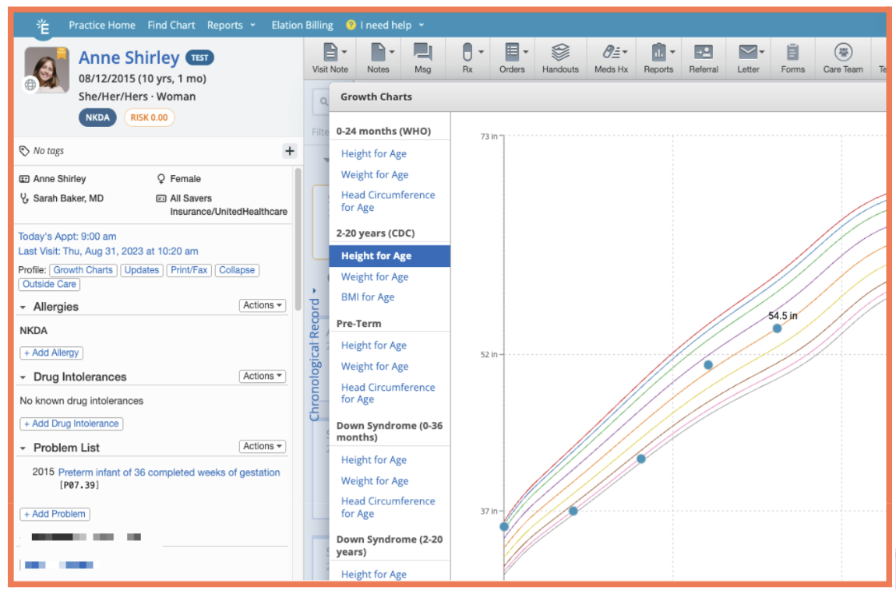Click the plus icon to add tag
Viewport: 896px width, 590px height.
coord(289,151)
